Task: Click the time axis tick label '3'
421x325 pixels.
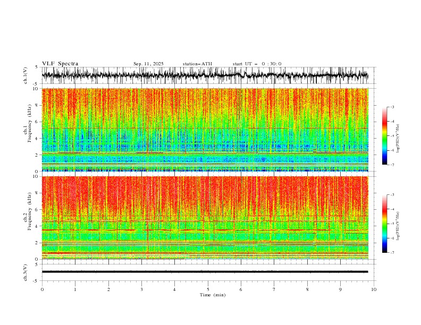Action: [x=141, y=289]
